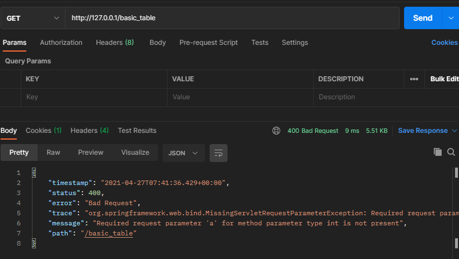The image size is (459, 259).
Task: Switch to Raw response view
Action: click(x=53, y=152)
